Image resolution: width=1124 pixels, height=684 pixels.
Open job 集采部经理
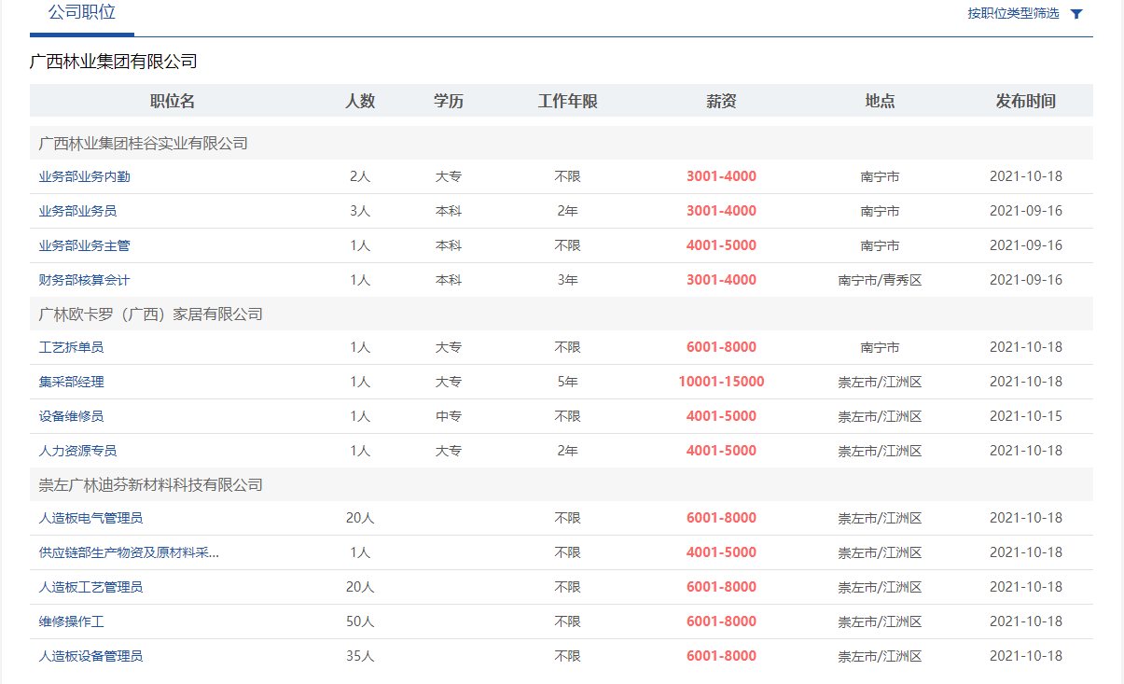[72, 382]
